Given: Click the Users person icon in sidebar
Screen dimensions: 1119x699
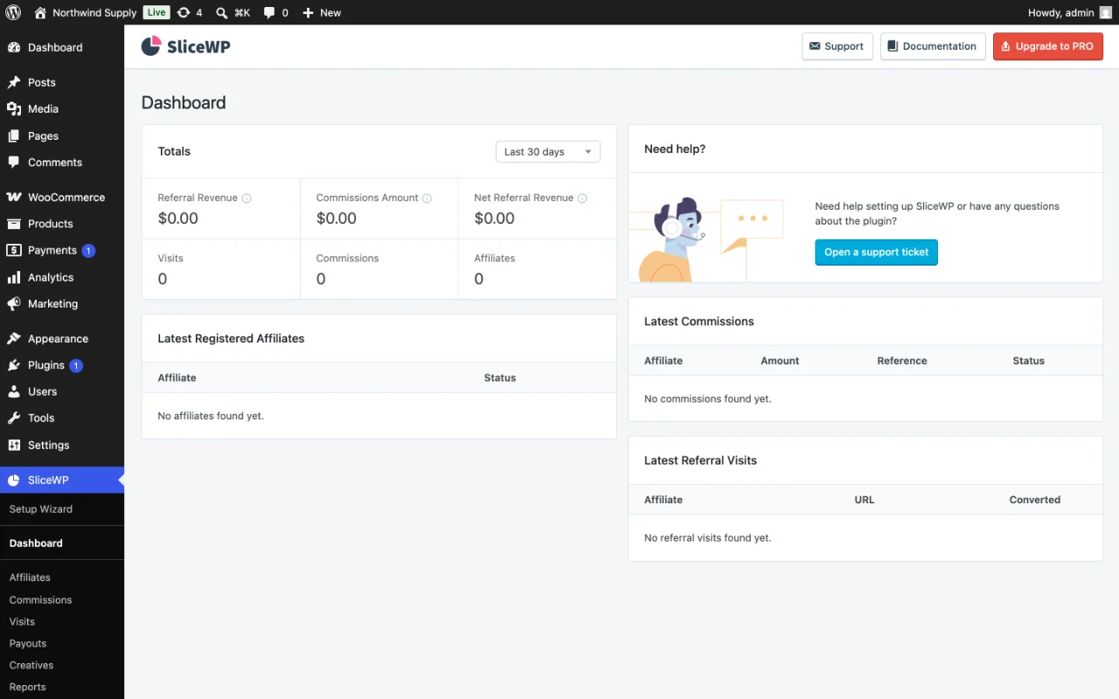Looking at the screenshot, I should [x=14, y=391].
